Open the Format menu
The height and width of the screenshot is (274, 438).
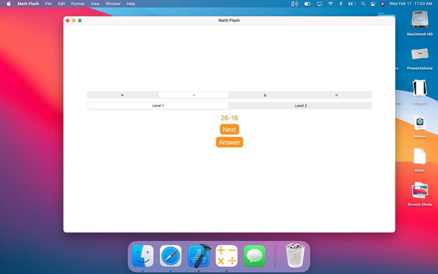[77, 4]
